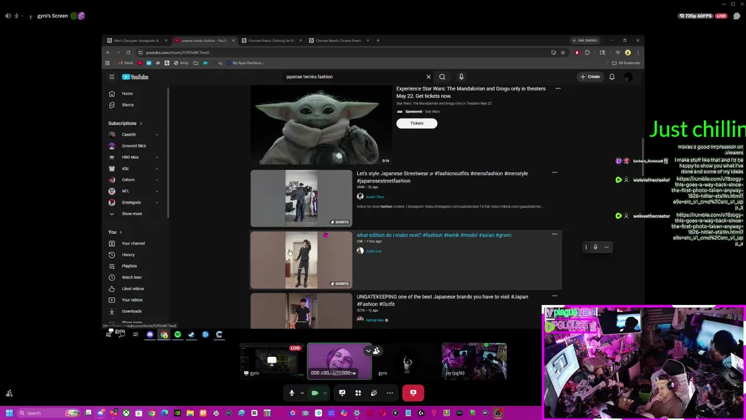Open Xbox app from taskbar
This screenshot has width=746, height=420.
point(126,413)
